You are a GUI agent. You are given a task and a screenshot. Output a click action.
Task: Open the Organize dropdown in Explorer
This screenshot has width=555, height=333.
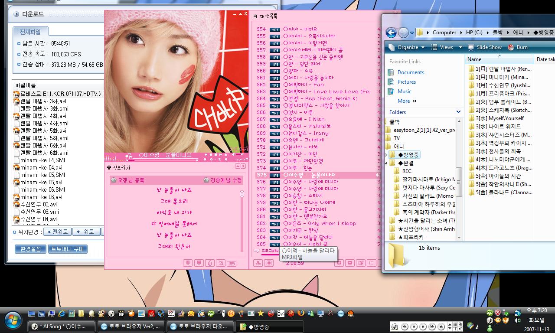point(407,47)
